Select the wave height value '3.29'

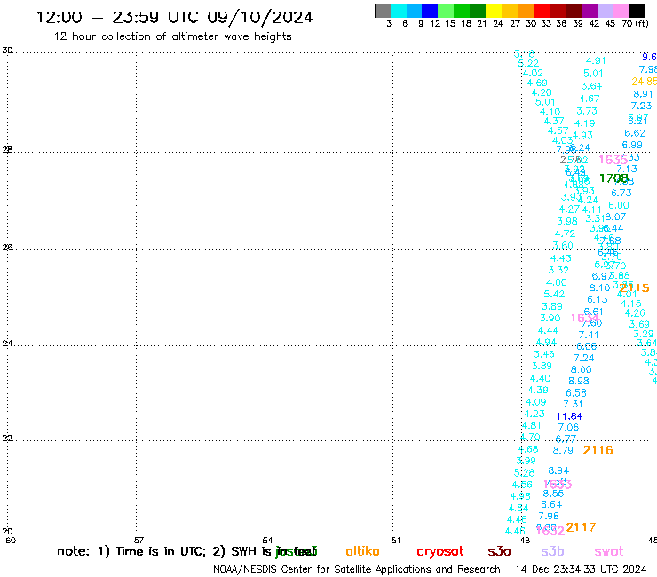[643, 334]
